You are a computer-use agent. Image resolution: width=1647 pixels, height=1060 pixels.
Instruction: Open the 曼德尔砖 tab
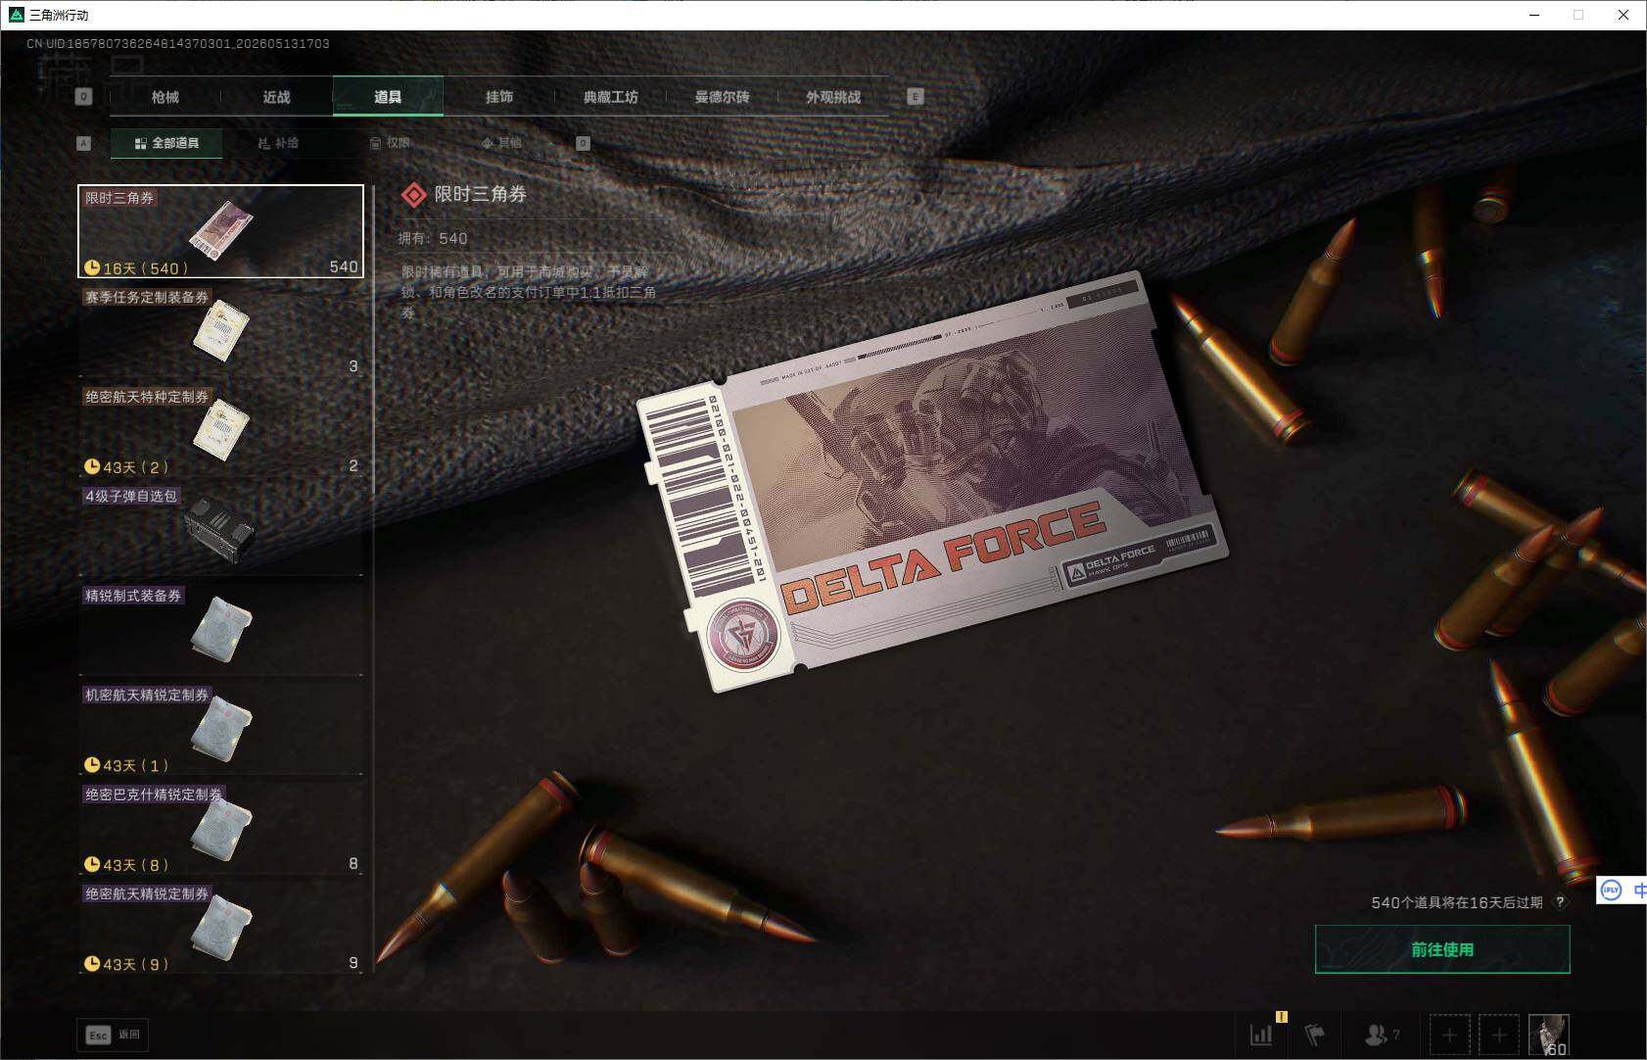click(x=722, y=97)
